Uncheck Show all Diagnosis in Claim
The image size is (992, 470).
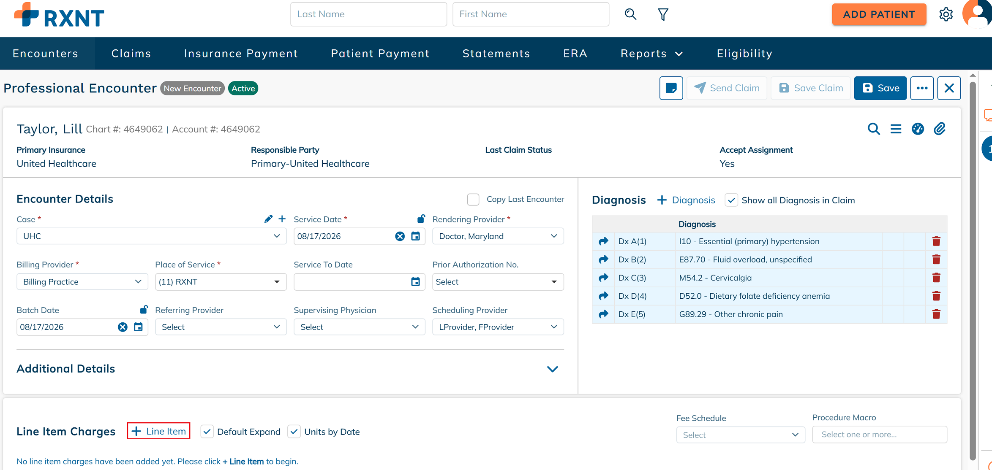[731, 200]
